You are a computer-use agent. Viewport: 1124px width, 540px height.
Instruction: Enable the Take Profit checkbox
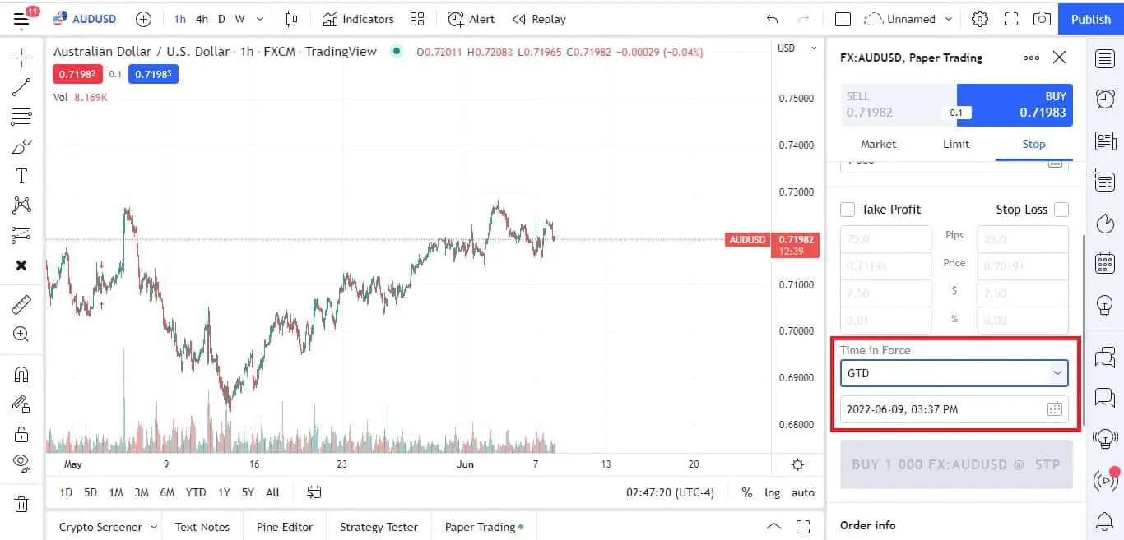click(848, 210)
